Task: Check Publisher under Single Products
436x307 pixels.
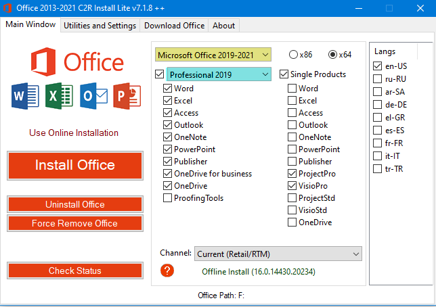Action: [x=292, y=162]
